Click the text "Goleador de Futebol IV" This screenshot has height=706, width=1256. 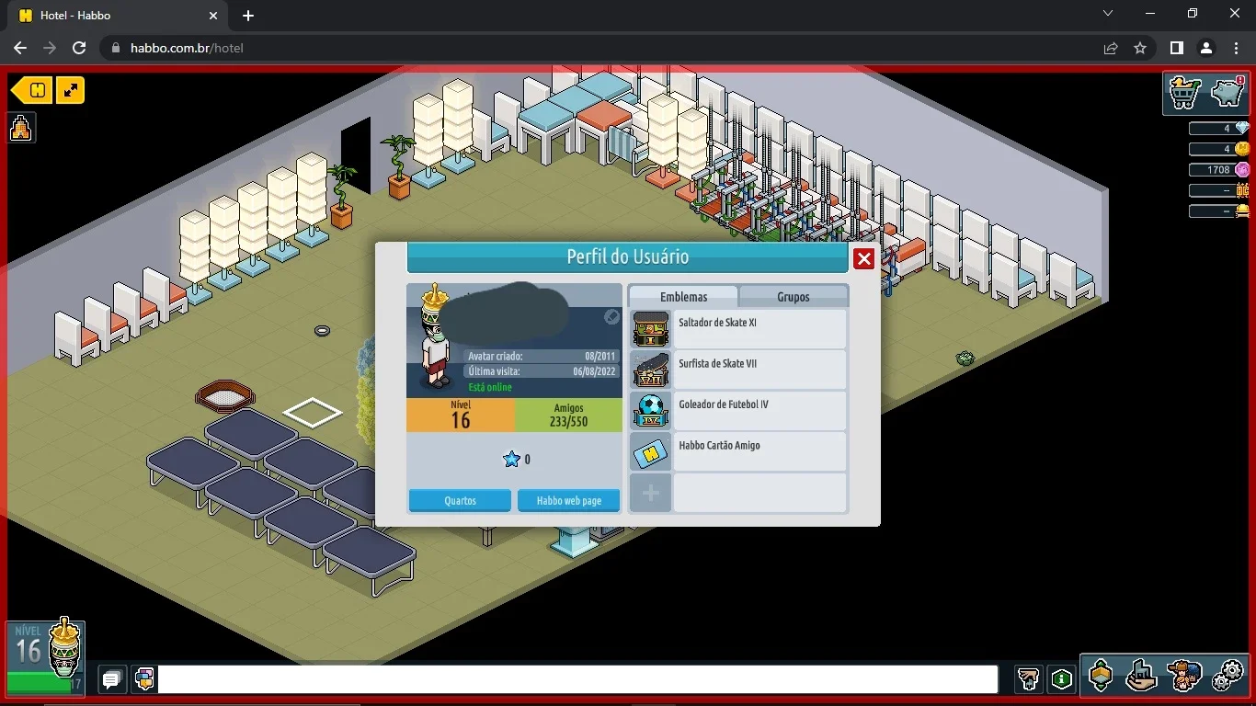(x=723, y=404)
